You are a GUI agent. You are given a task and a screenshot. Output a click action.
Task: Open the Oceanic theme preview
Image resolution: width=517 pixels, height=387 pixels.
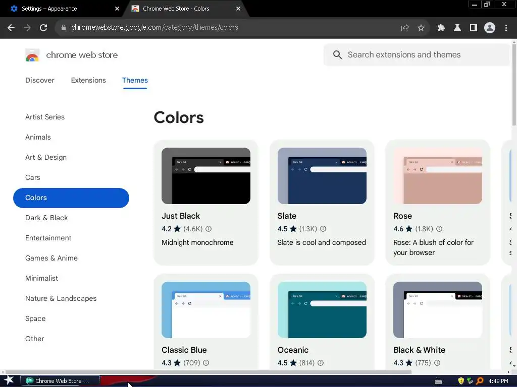click(x=322, y=310)
